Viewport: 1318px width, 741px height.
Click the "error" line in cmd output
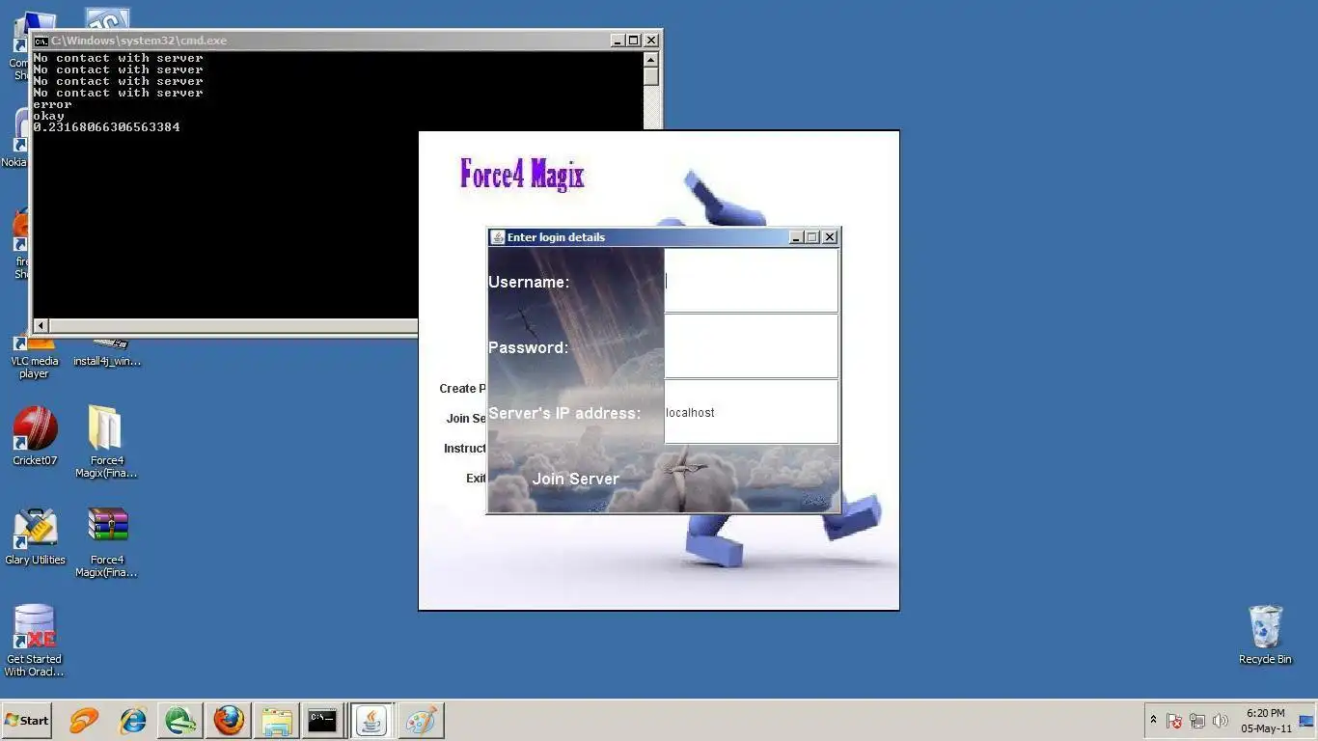[53, 104]
